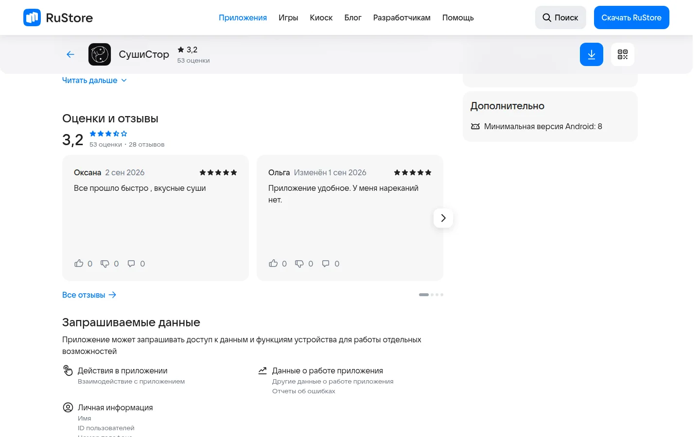The width and height of the screenshot is (700, 437).
Task: Click the Запрашиваемые данные heading
Action: click(131, 322)
